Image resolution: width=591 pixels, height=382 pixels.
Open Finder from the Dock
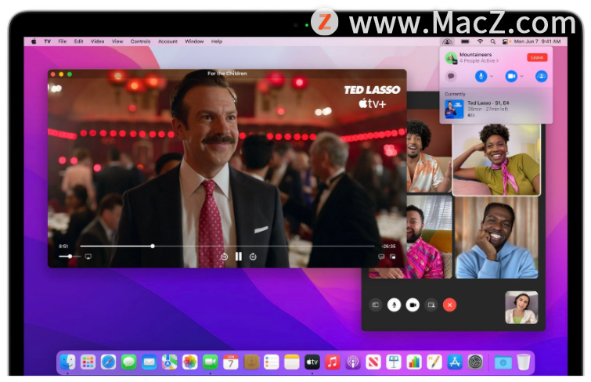(67, 362)
